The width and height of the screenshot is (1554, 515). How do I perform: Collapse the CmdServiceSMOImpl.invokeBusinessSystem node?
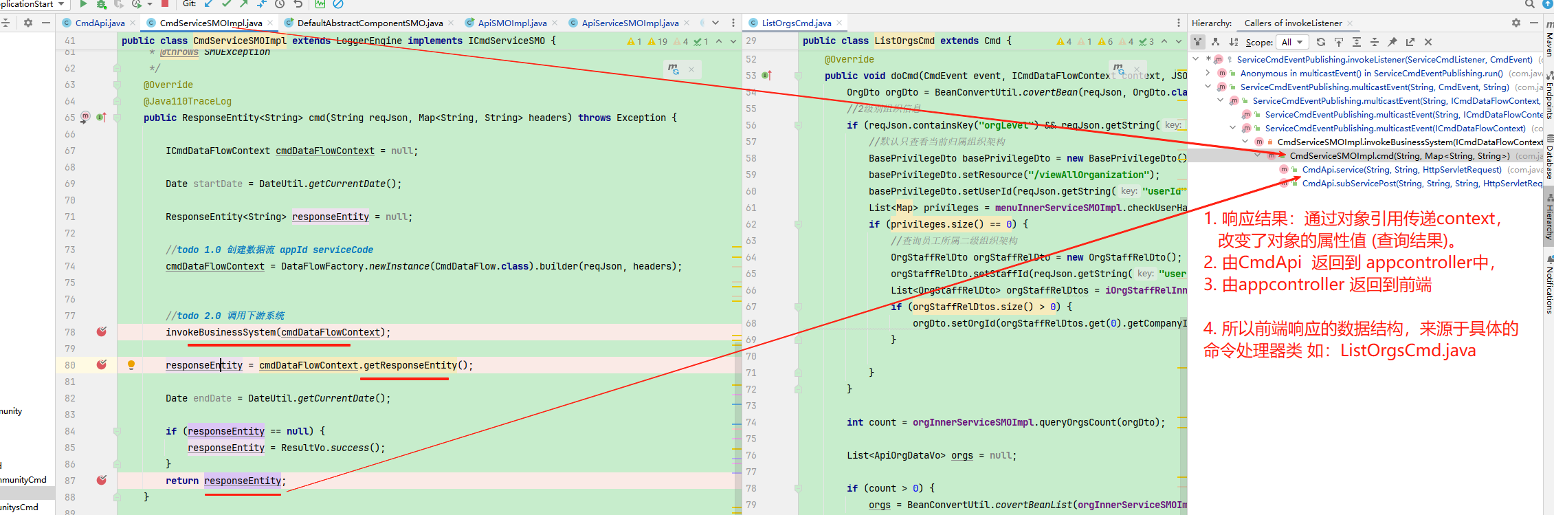click(x=1246, y=142)
